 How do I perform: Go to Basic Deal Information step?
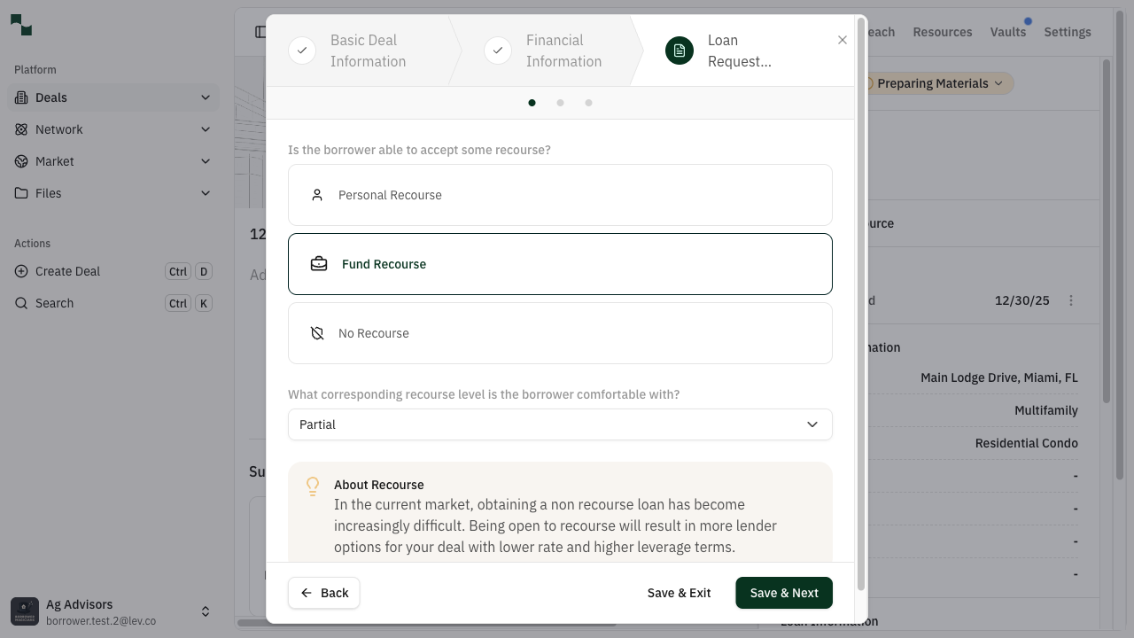tap(361, 51)
